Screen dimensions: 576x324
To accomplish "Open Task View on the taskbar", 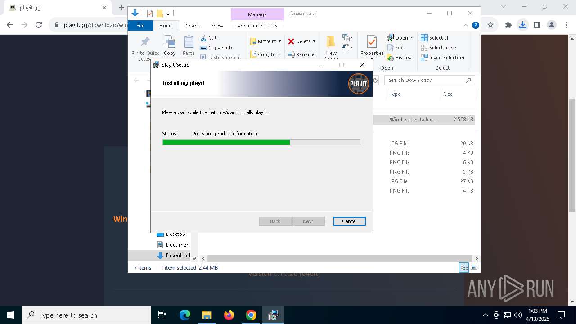I will pyautogui.click(x=162, y=315).
